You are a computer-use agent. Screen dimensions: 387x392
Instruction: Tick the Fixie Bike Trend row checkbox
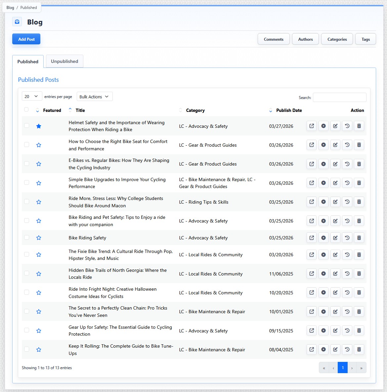pyautogui.click(x=26, y=254)
